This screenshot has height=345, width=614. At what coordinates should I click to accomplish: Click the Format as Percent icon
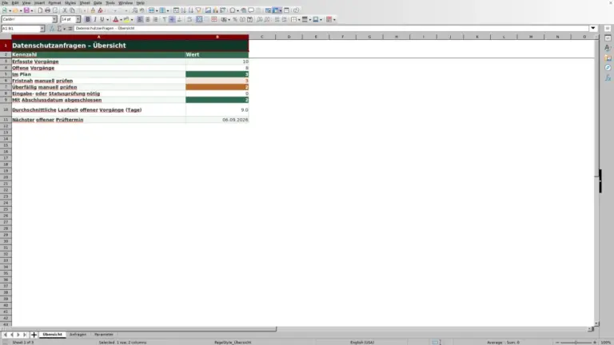pos(235,19)
